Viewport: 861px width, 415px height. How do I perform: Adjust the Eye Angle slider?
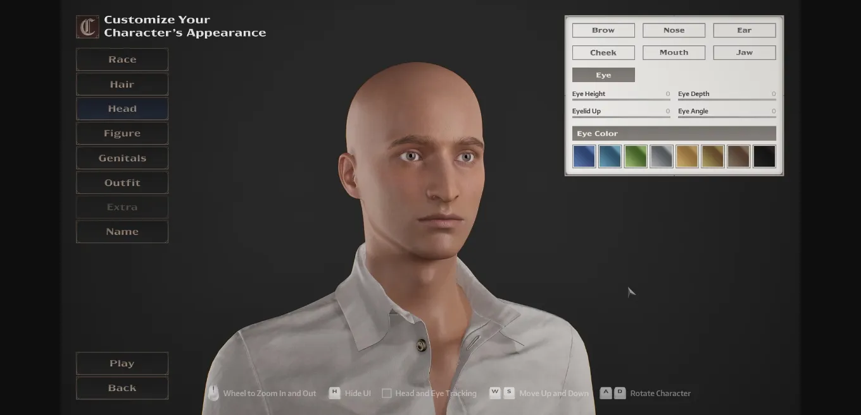[726, 116]
